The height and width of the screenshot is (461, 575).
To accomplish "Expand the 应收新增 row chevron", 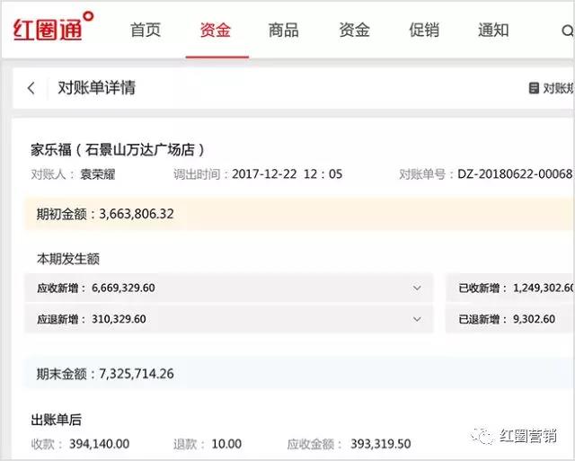I will [417, 288].
